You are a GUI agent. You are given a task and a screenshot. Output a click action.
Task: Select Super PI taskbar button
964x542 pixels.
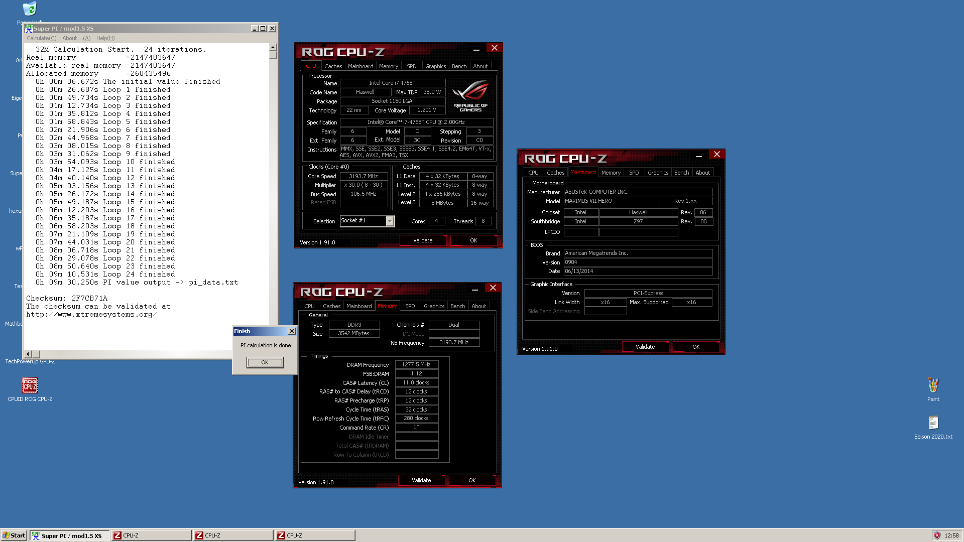pyautogui.click(x=70, y=535)
